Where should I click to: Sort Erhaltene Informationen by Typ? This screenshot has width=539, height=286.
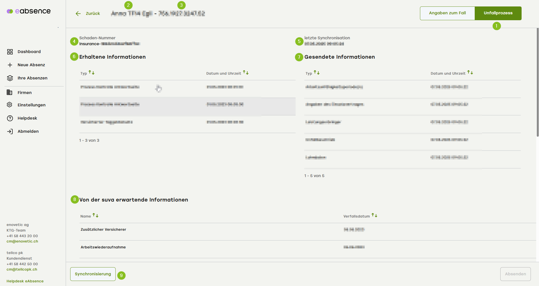[x=92, y=73]
